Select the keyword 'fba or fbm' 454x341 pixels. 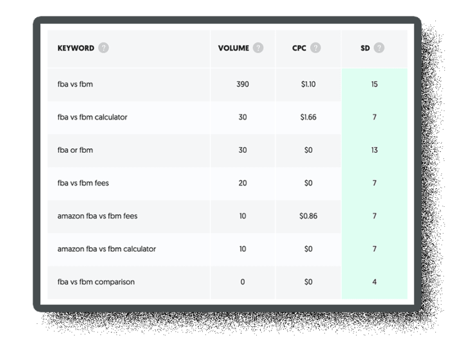click(x=75, y=150)
